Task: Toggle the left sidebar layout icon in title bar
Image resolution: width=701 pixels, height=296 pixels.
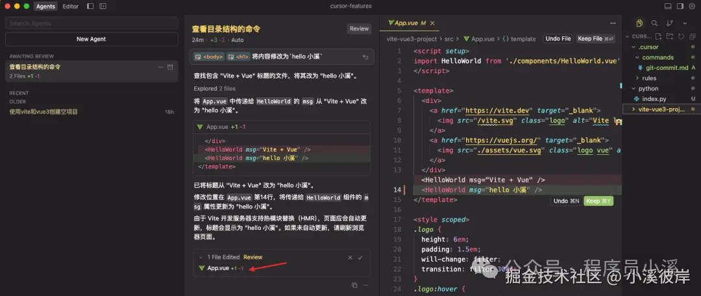Action: [x=90, y=6]
